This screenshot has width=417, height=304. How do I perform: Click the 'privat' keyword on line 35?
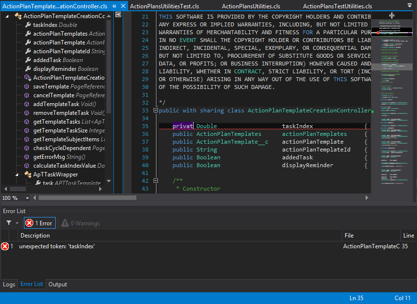(x=183, y=126)
